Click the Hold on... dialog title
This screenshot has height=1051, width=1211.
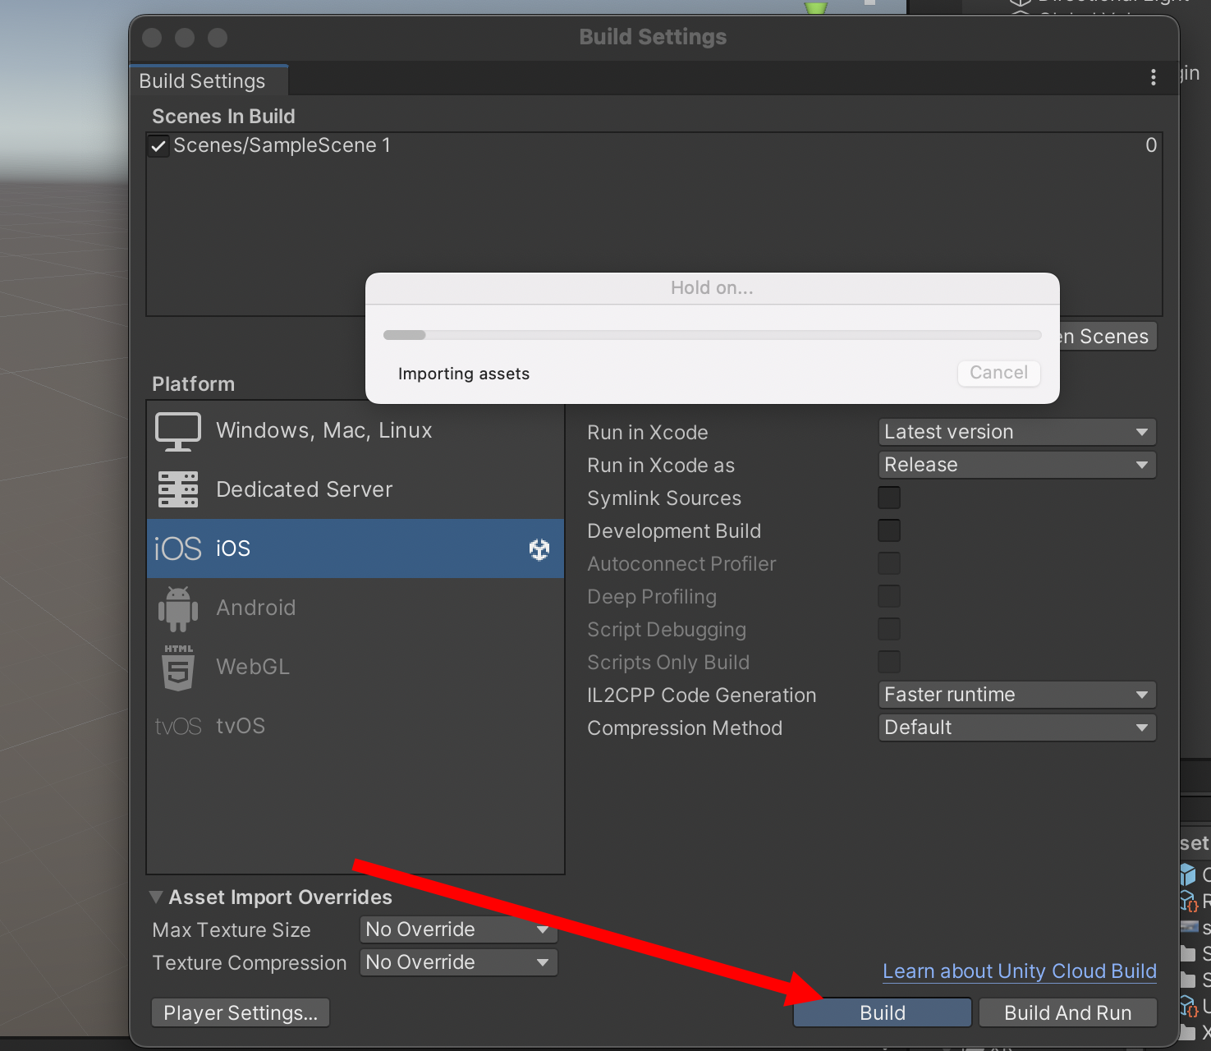(x=712, y=288)
